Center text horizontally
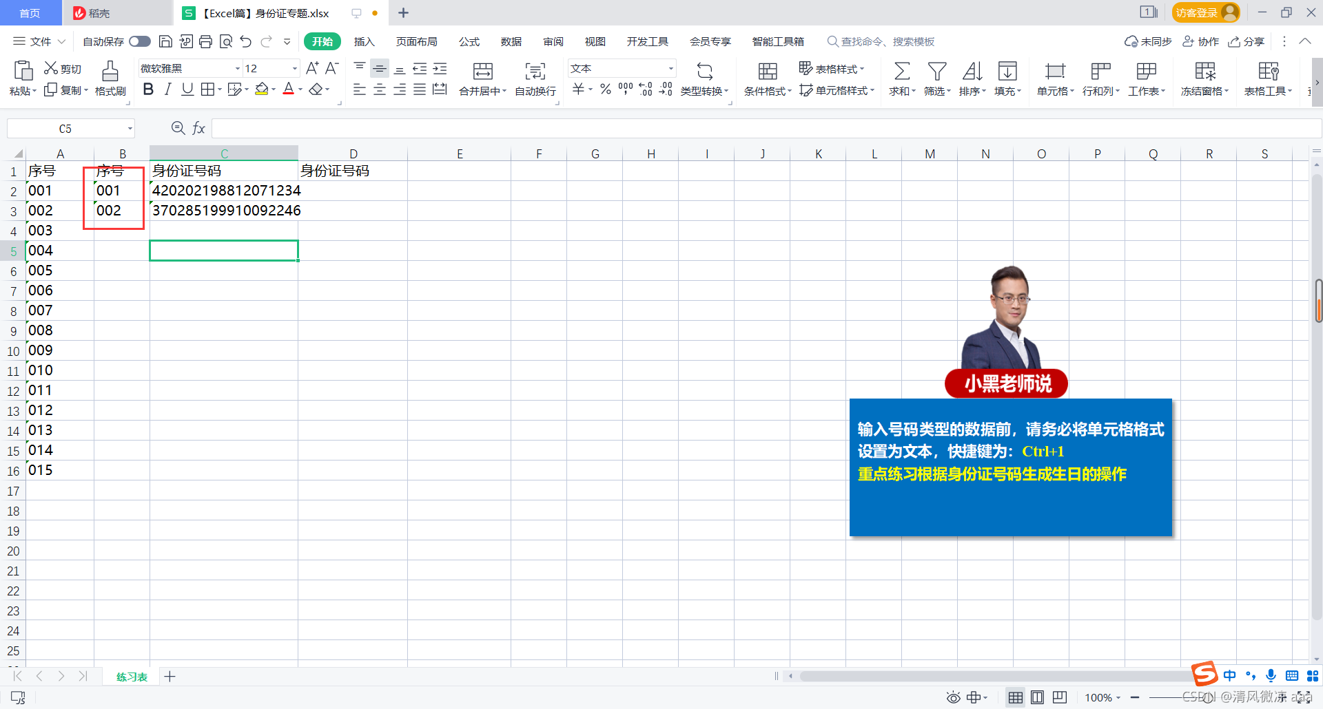 [x=380, y=89]
